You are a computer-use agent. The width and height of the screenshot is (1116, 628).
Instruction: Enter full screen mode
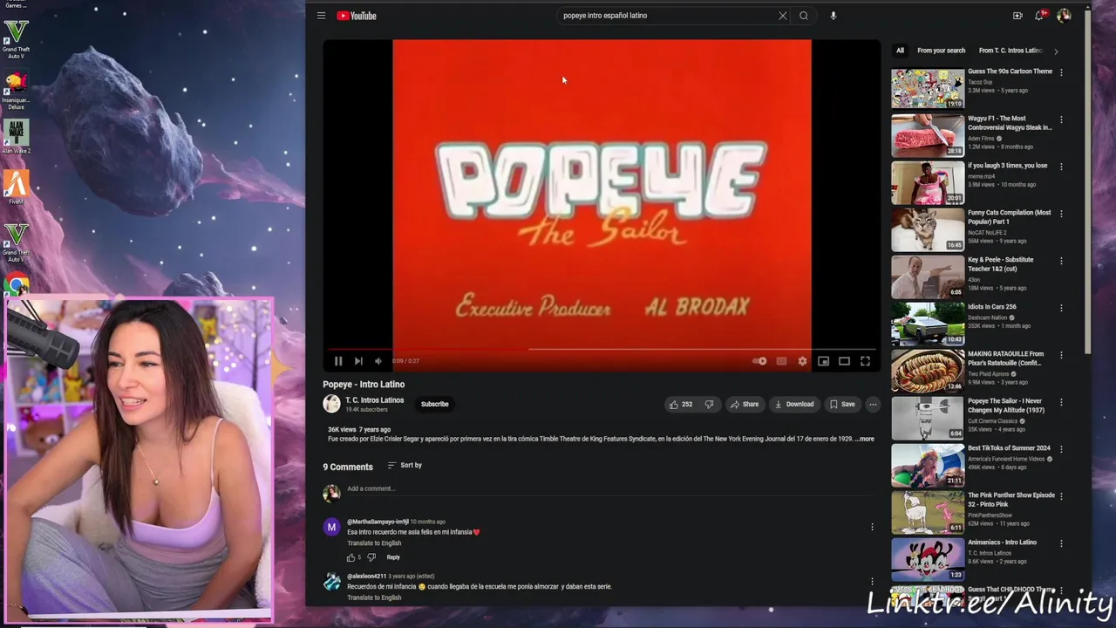865,361
